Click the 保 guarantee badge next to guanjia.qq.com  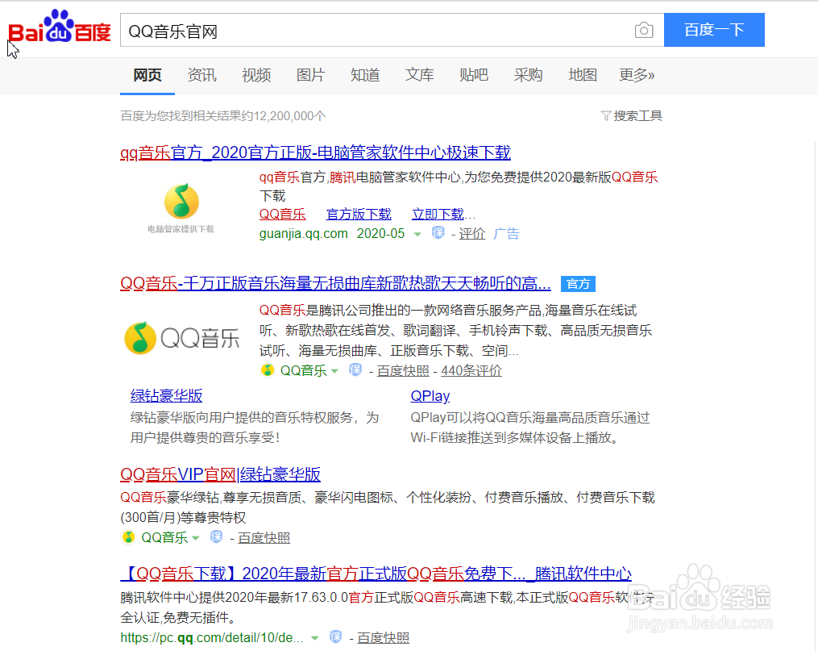[x=437, y=233]
